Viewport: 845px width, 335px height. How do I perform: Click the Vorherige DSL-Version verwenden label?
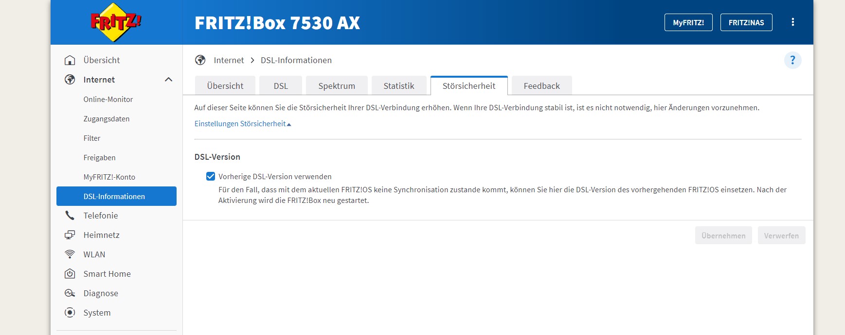(275, 177)
